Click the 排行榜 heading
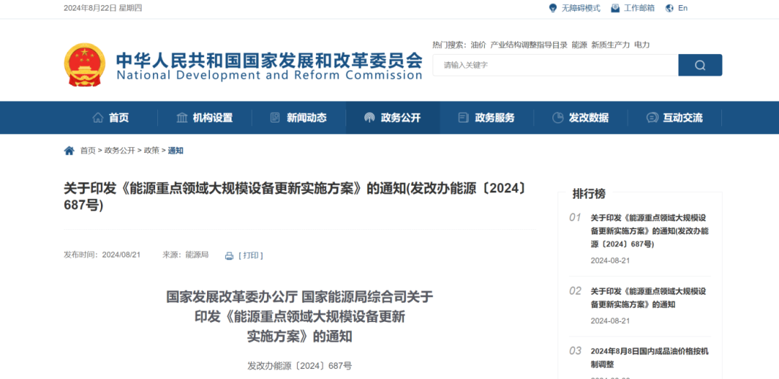 589,194
